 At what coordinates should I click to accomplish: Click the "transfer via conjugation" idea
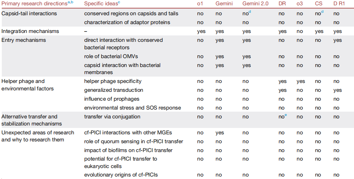[x=112, y=117]
